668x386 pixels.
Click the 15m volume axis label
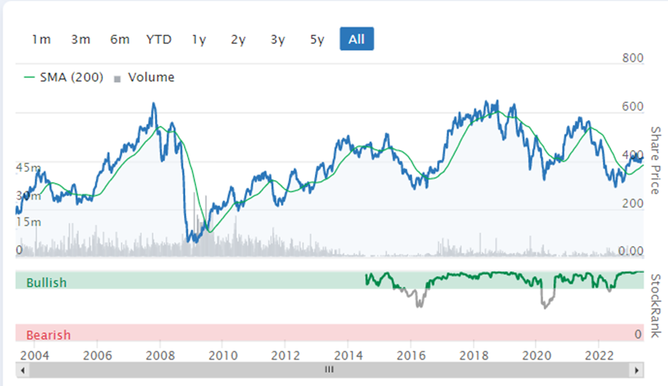28,222
